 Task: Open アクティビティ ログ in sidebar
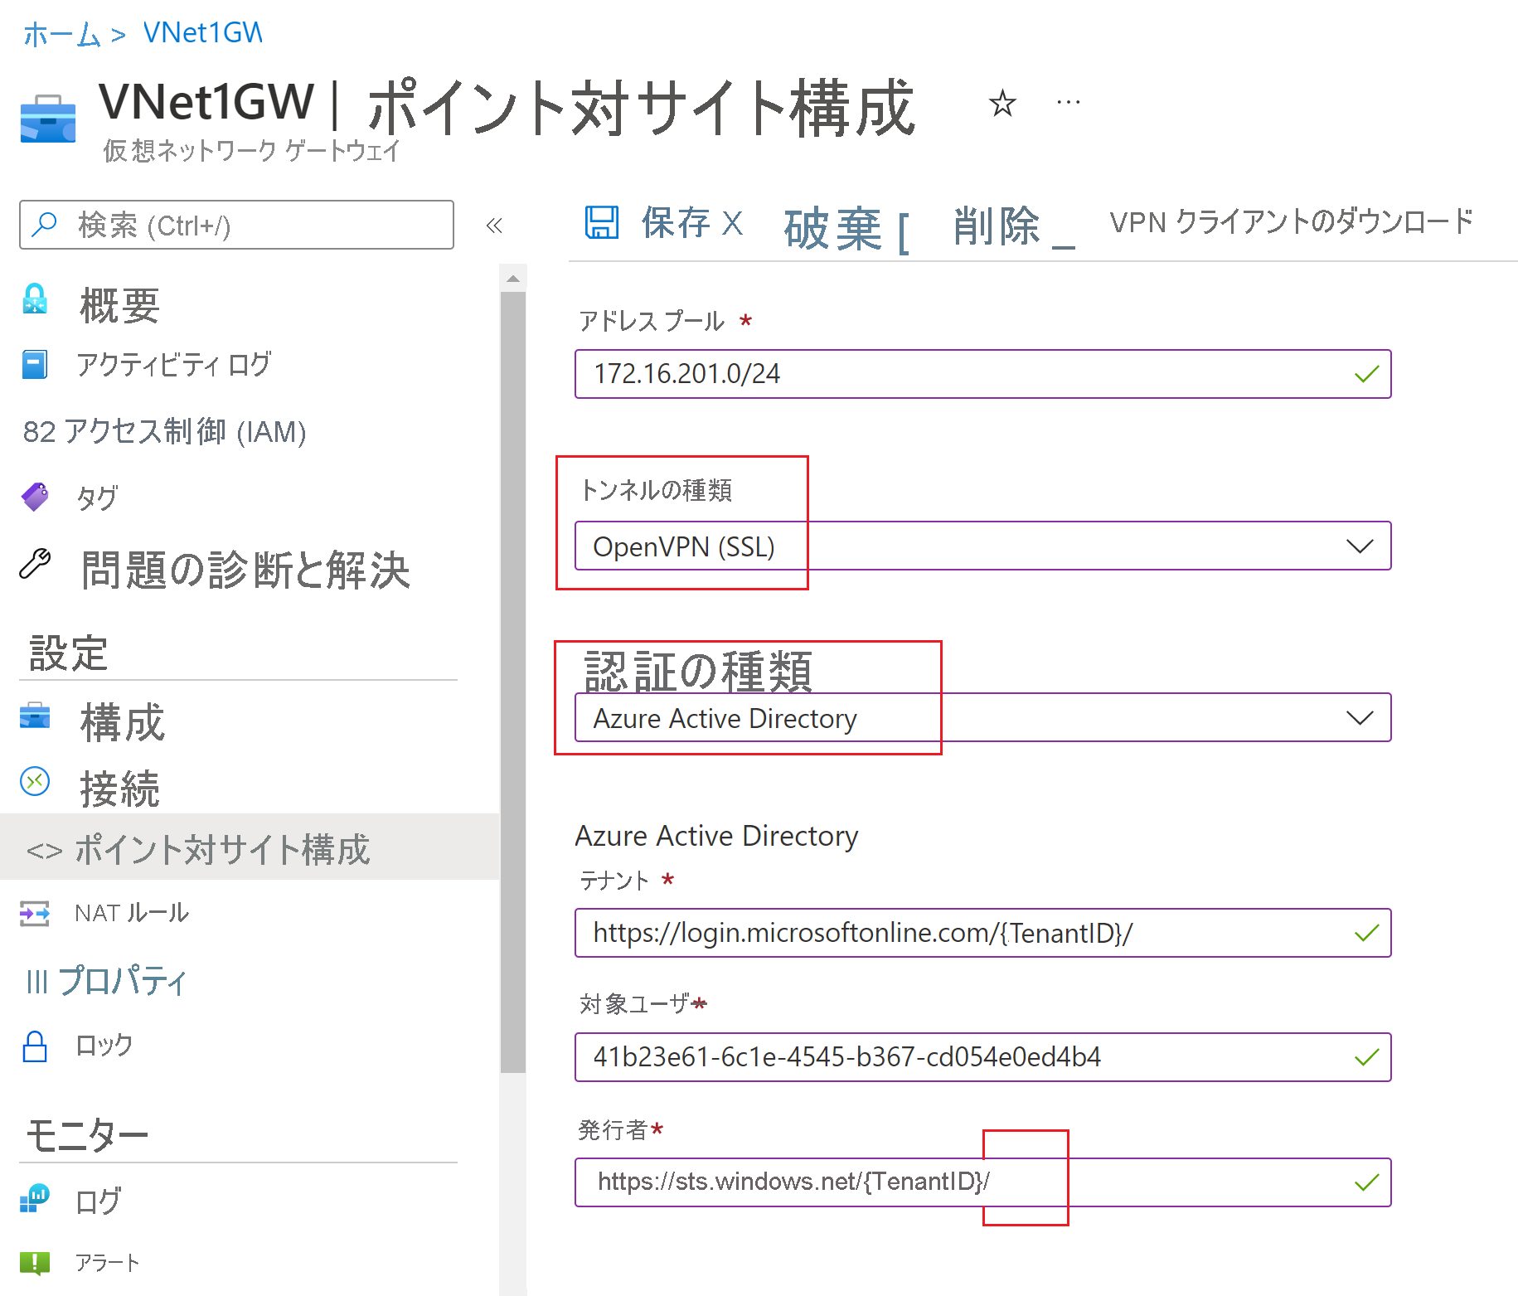[174, 364]
